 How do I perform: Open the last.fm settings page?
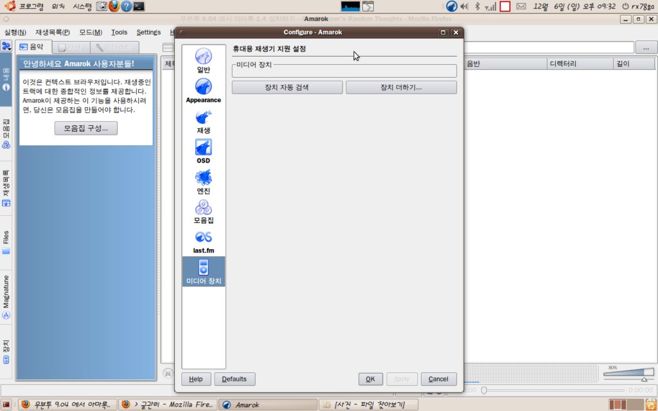point(204,241)
